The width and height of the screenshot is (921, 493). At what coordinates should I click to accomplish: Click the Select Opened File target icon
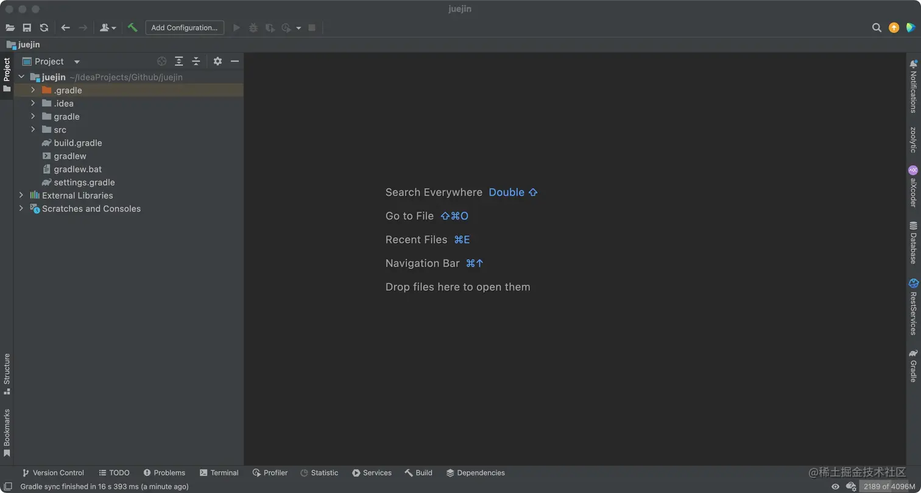(161, 61)
